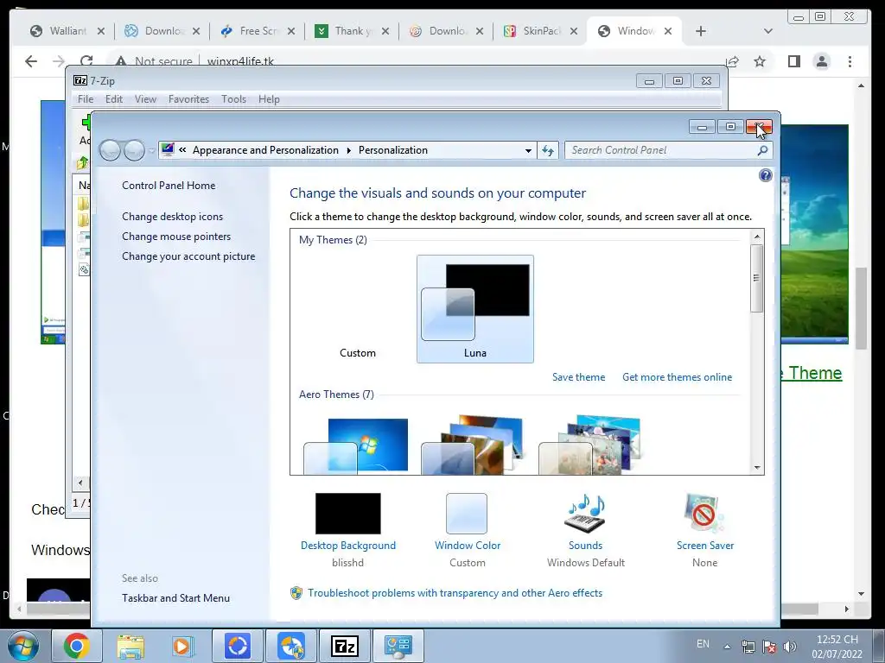Open Troubleshoot problems with transparency link
885x663 pixels.
click(455, 593)
